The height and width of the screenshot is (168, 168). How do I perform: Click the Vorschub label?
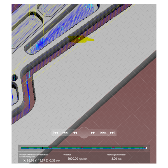(67, 155)
